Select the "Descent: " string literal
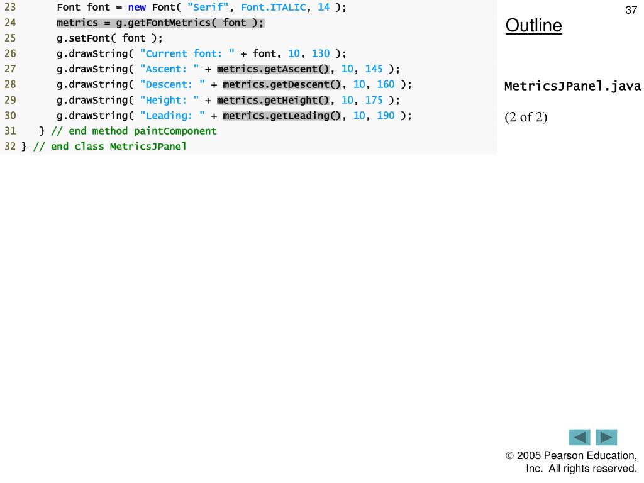The height and width of the screenshot is (483, 644). point(172,85)
